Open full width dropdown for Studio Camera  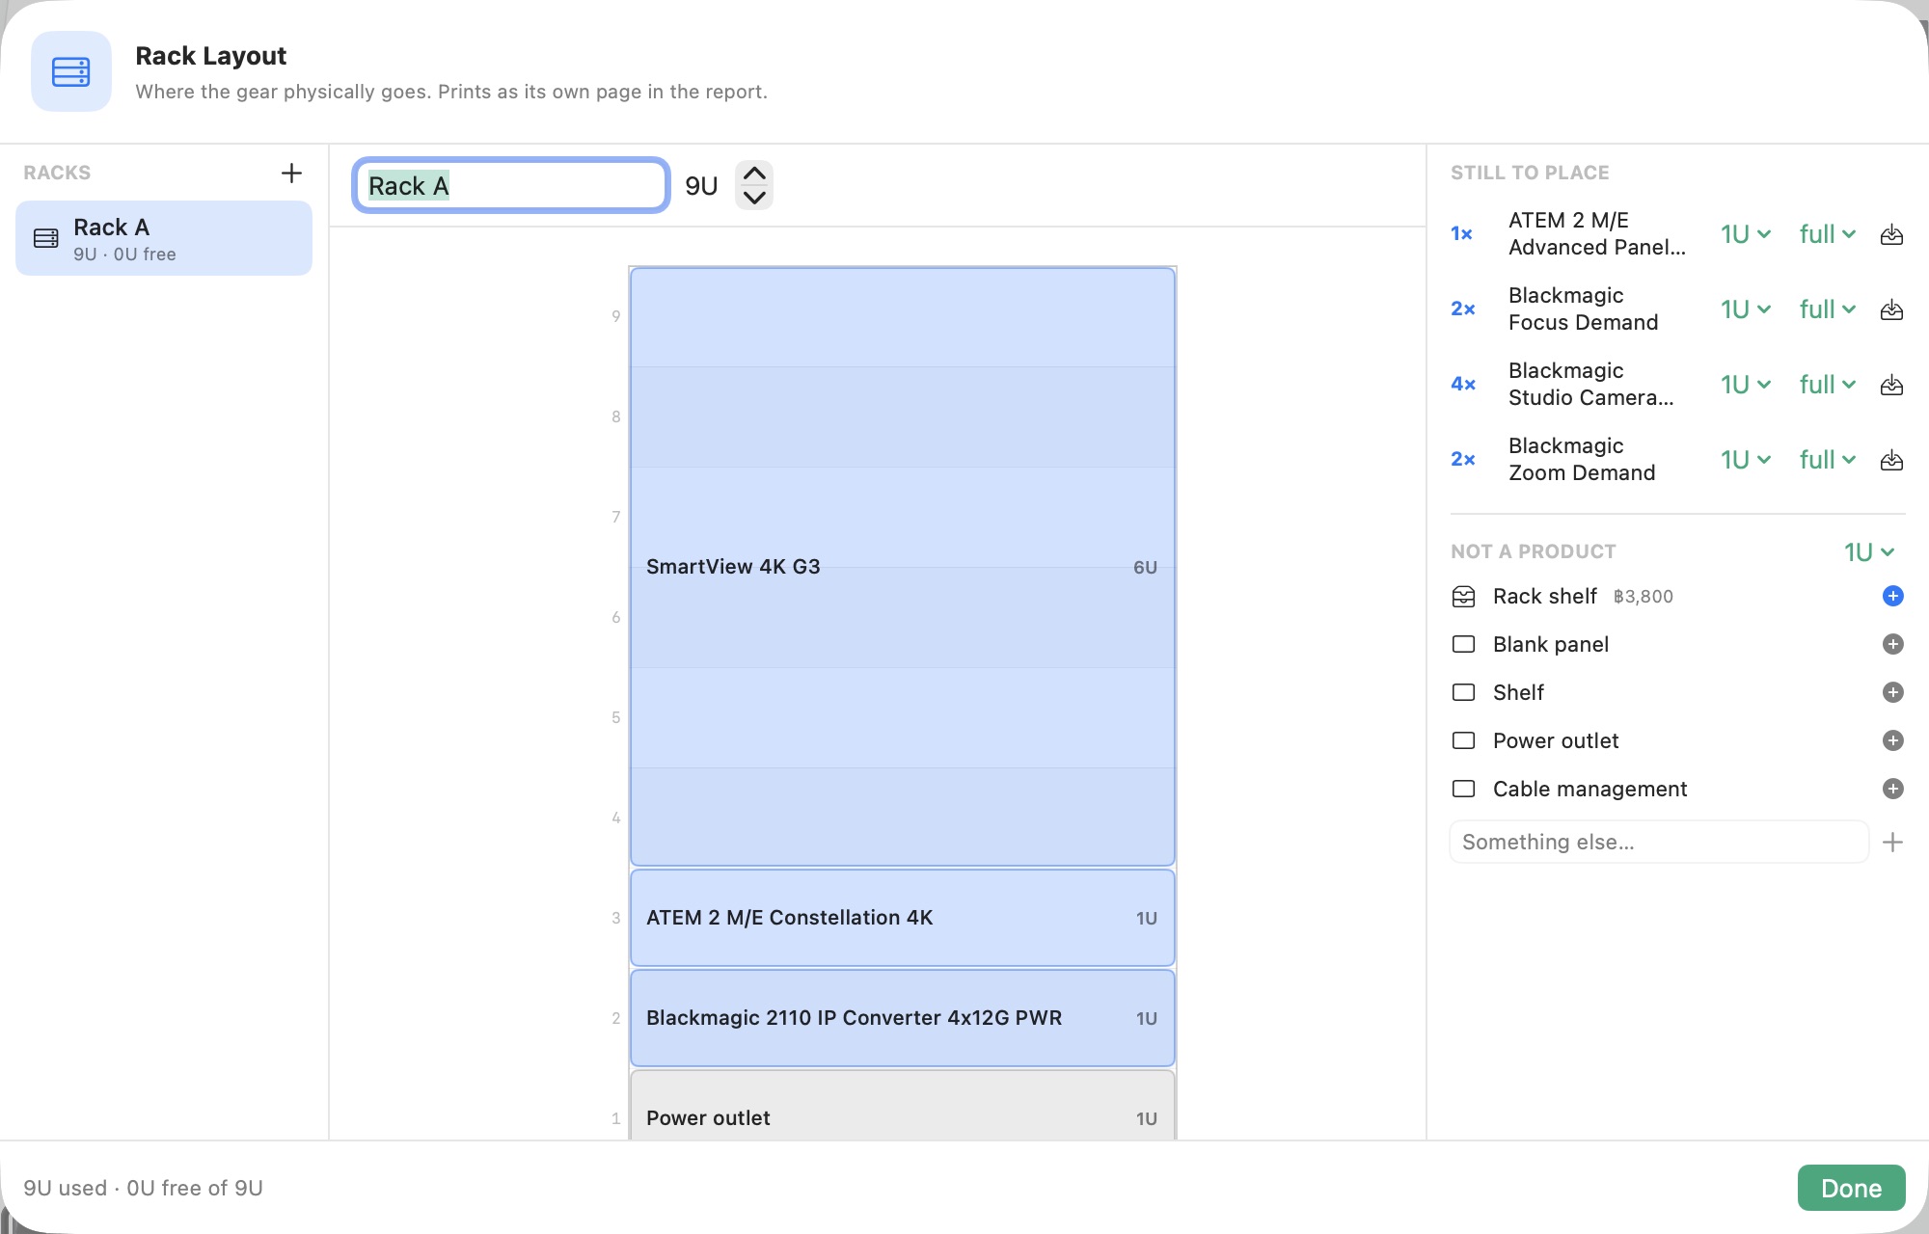(1827, 385)
